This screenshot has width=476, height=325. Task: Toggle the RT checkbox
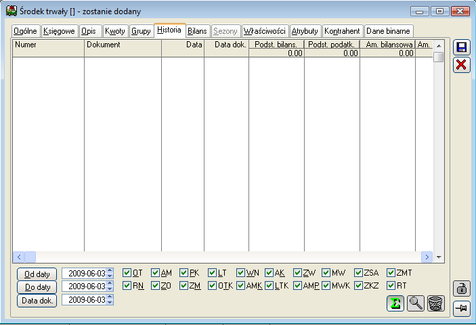391,286
